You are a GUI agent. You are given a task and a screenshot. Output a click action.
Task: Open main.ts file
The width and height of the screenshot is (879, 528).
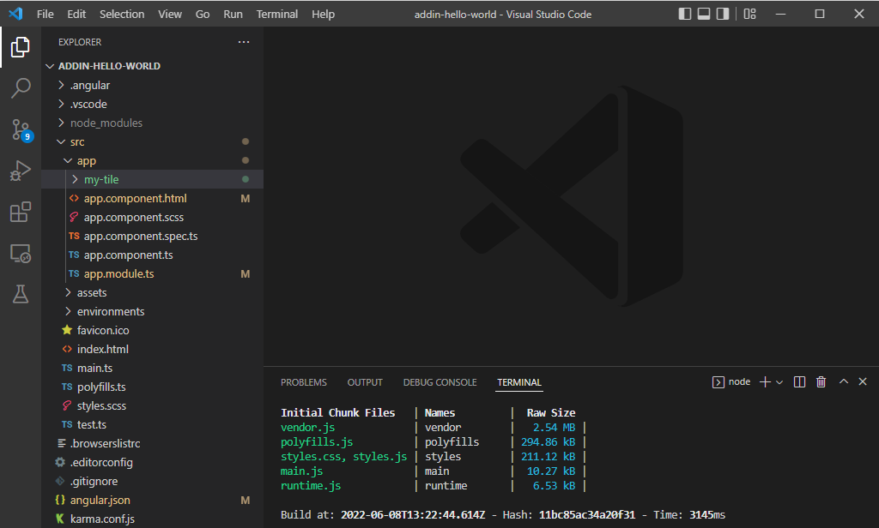[153, 368]
